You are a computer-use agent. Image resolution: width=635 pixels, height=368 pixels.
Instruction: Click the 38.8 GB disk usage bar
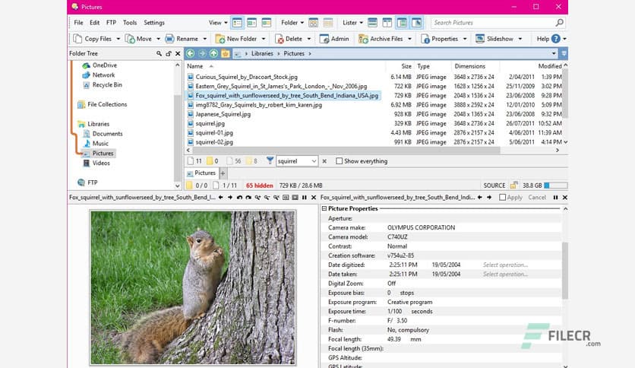click(556, 186)
